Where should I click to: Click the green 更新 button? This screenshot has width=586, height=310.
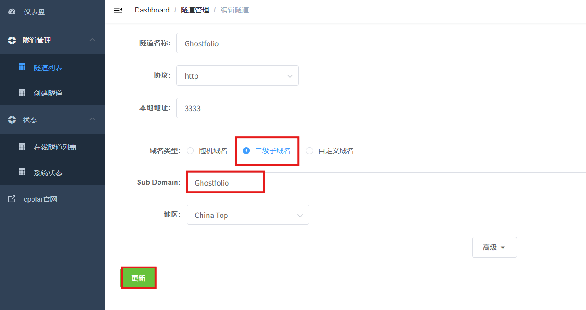pyautogui.click(x=139, y=278)
